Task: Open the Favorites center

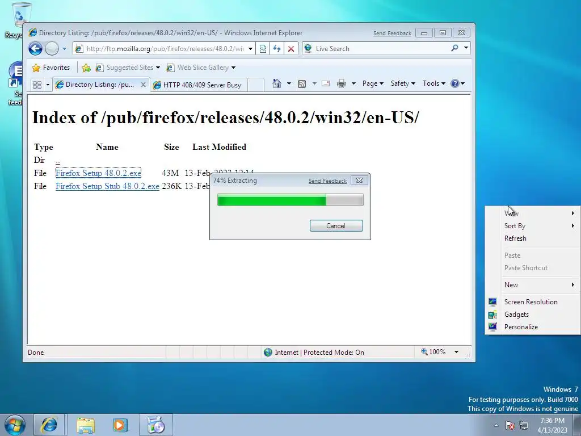Action: click(50, 68)
